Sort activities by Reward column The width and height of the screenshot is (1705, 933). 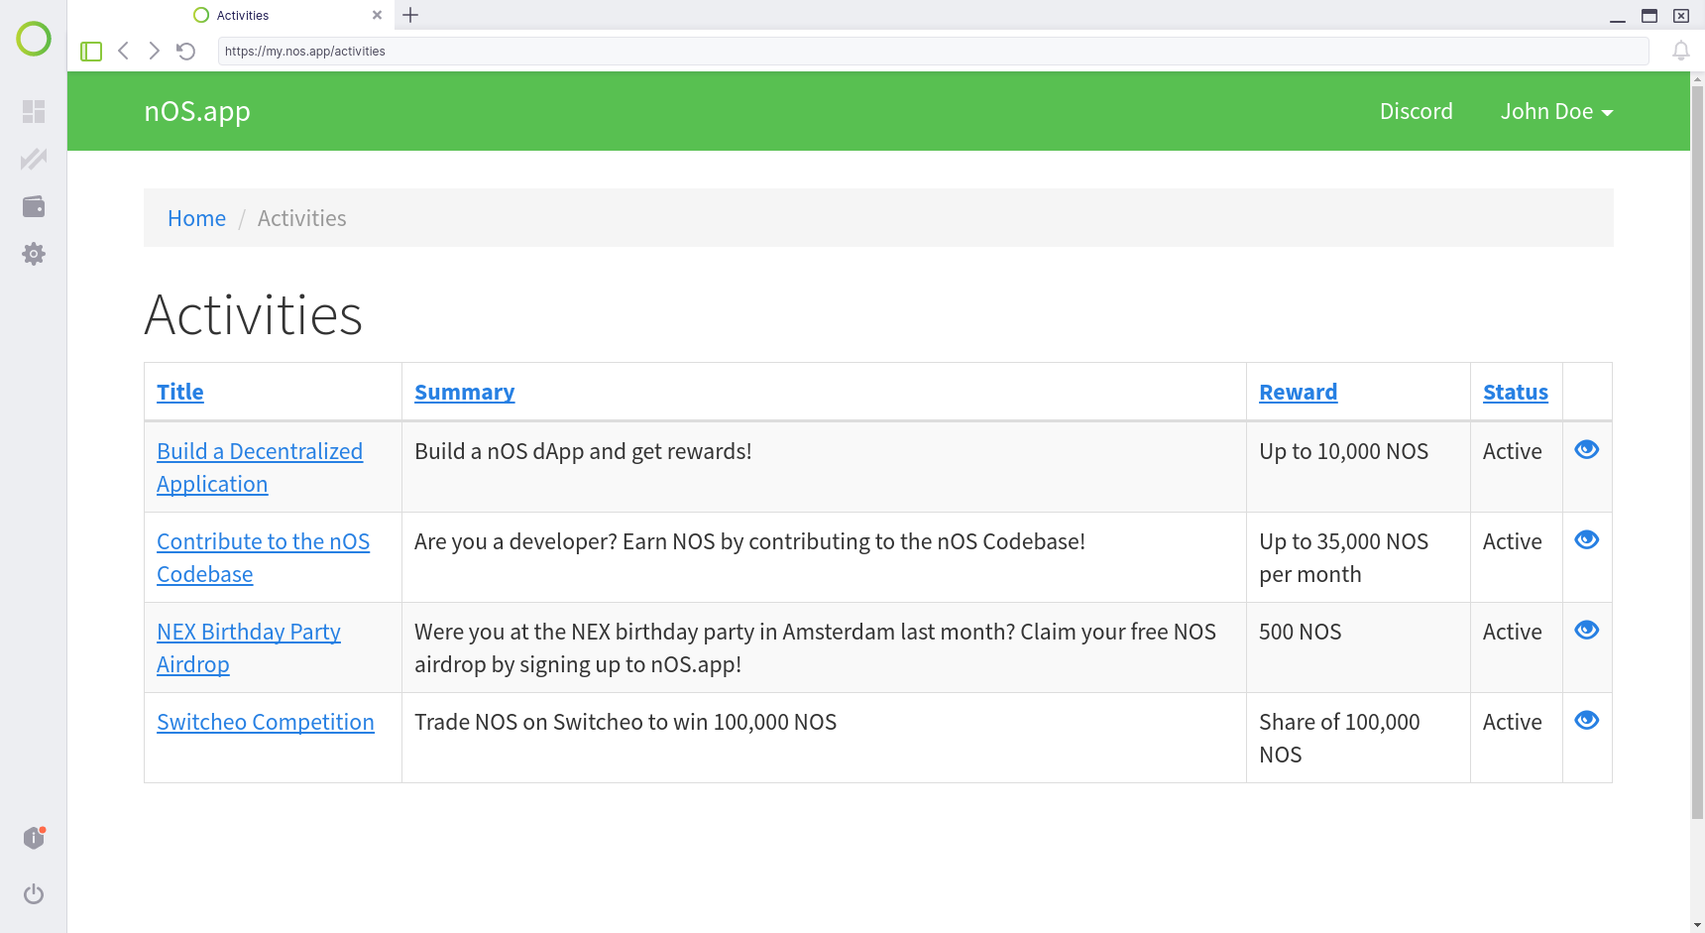(x=1298, y=392)
